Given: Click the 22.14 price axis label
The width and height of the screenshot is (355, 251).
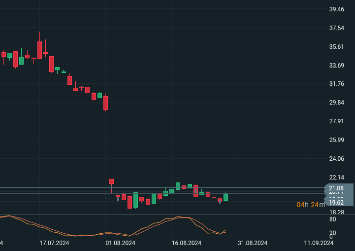Looking at the screenshot, I should (x=336, y=178).
